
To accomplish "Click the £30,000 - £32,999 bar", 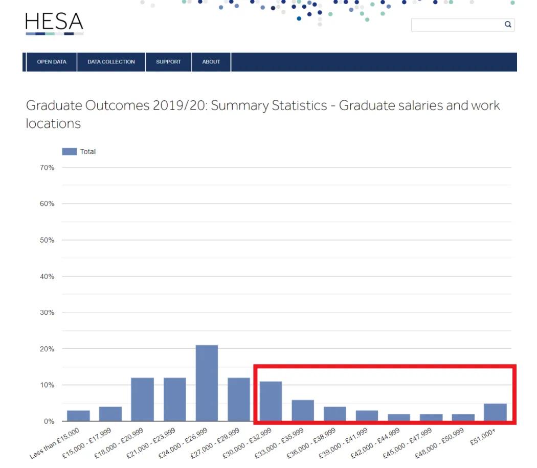I will coord(271,401).
